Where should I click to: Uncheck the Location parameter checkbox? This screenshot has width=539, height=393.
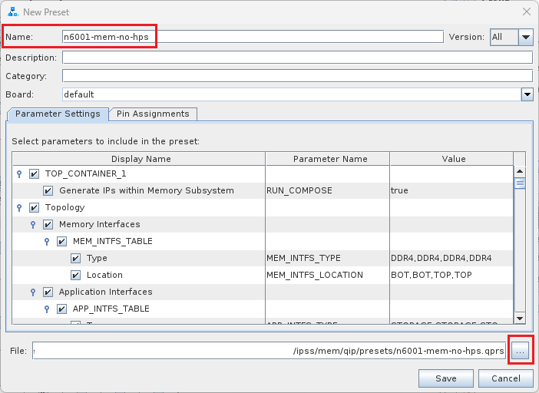[75, 275]
